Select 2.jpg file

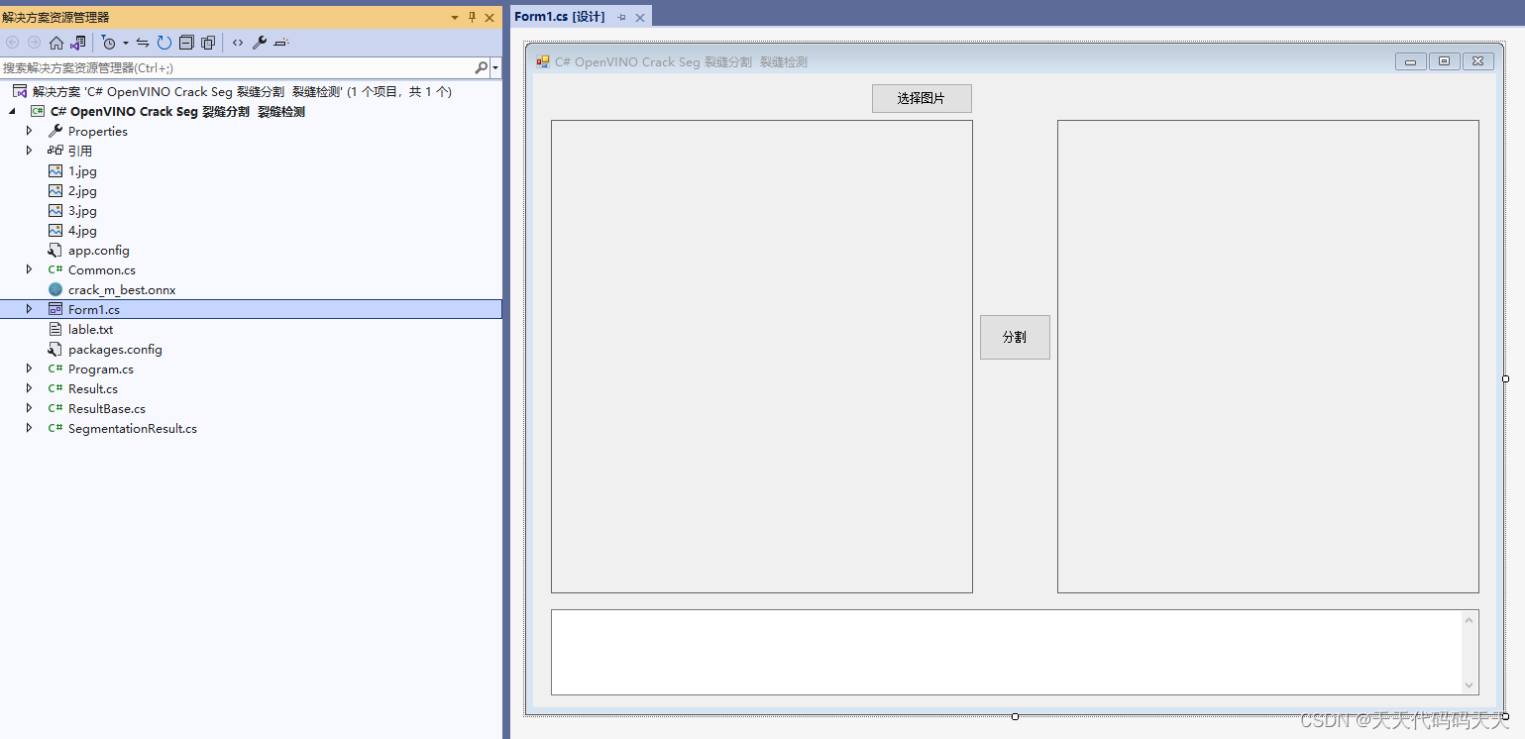[82, 190]
